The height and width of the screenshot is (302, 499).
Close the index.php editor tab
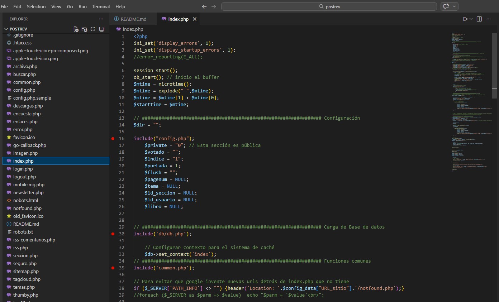click(195, 19)
